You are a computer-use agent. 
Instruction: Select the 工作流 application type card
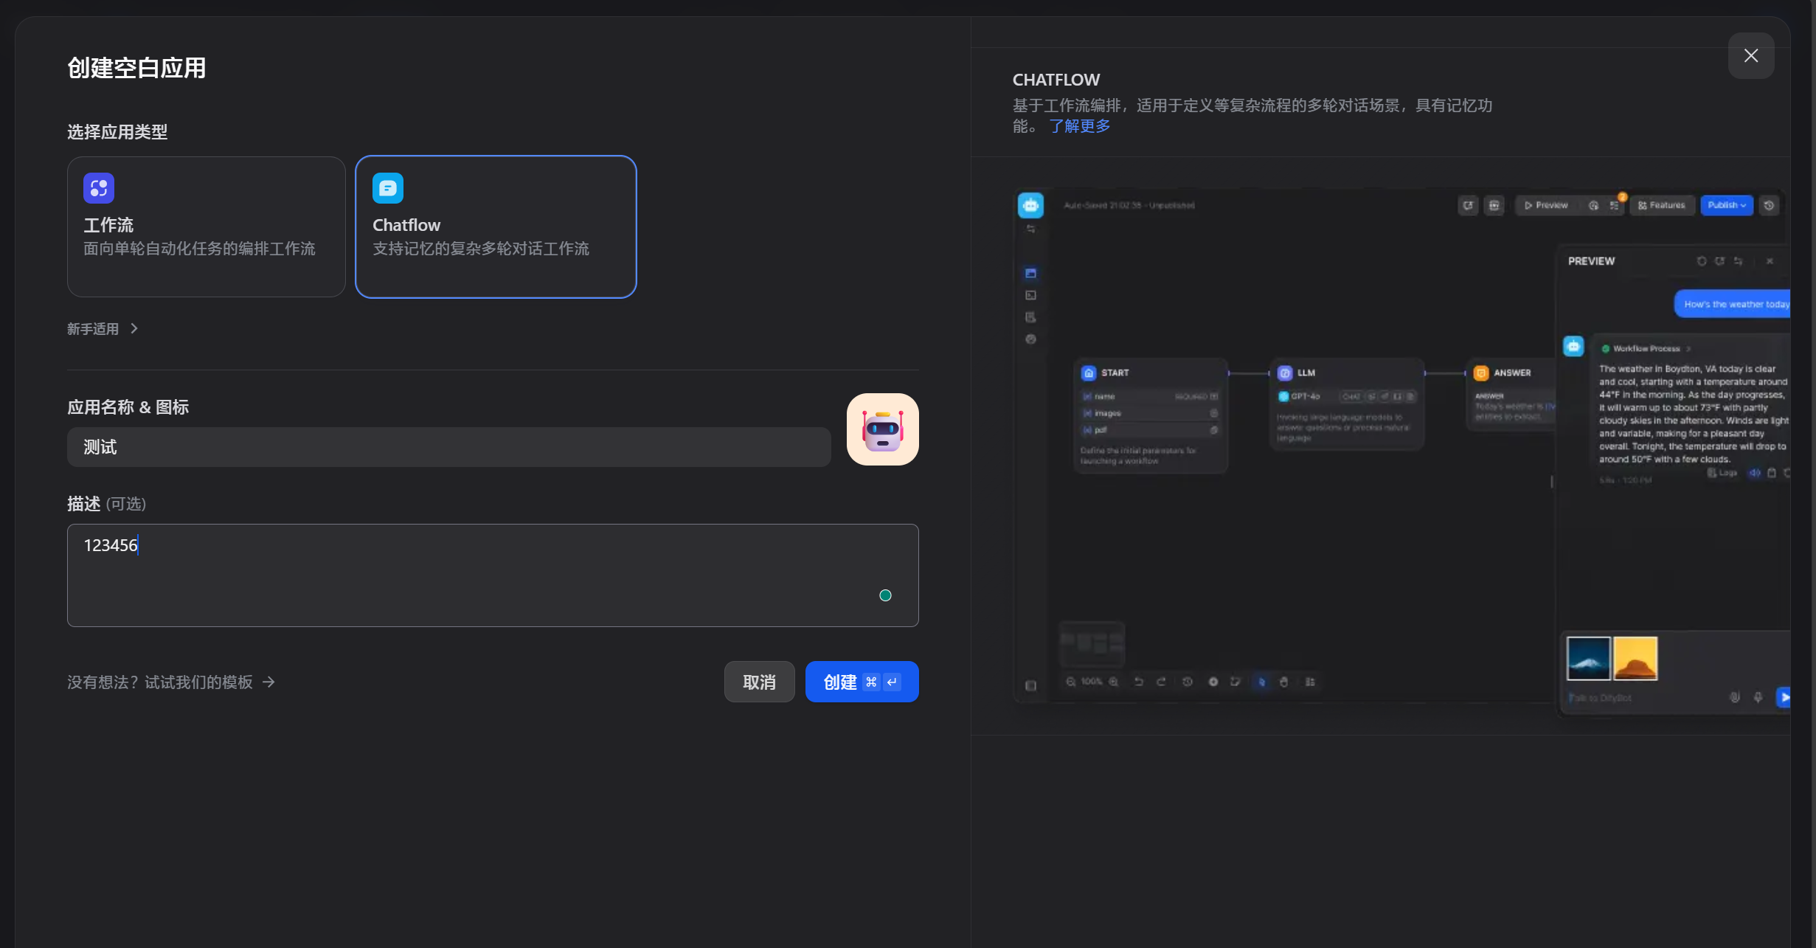[x=206, y=226]
